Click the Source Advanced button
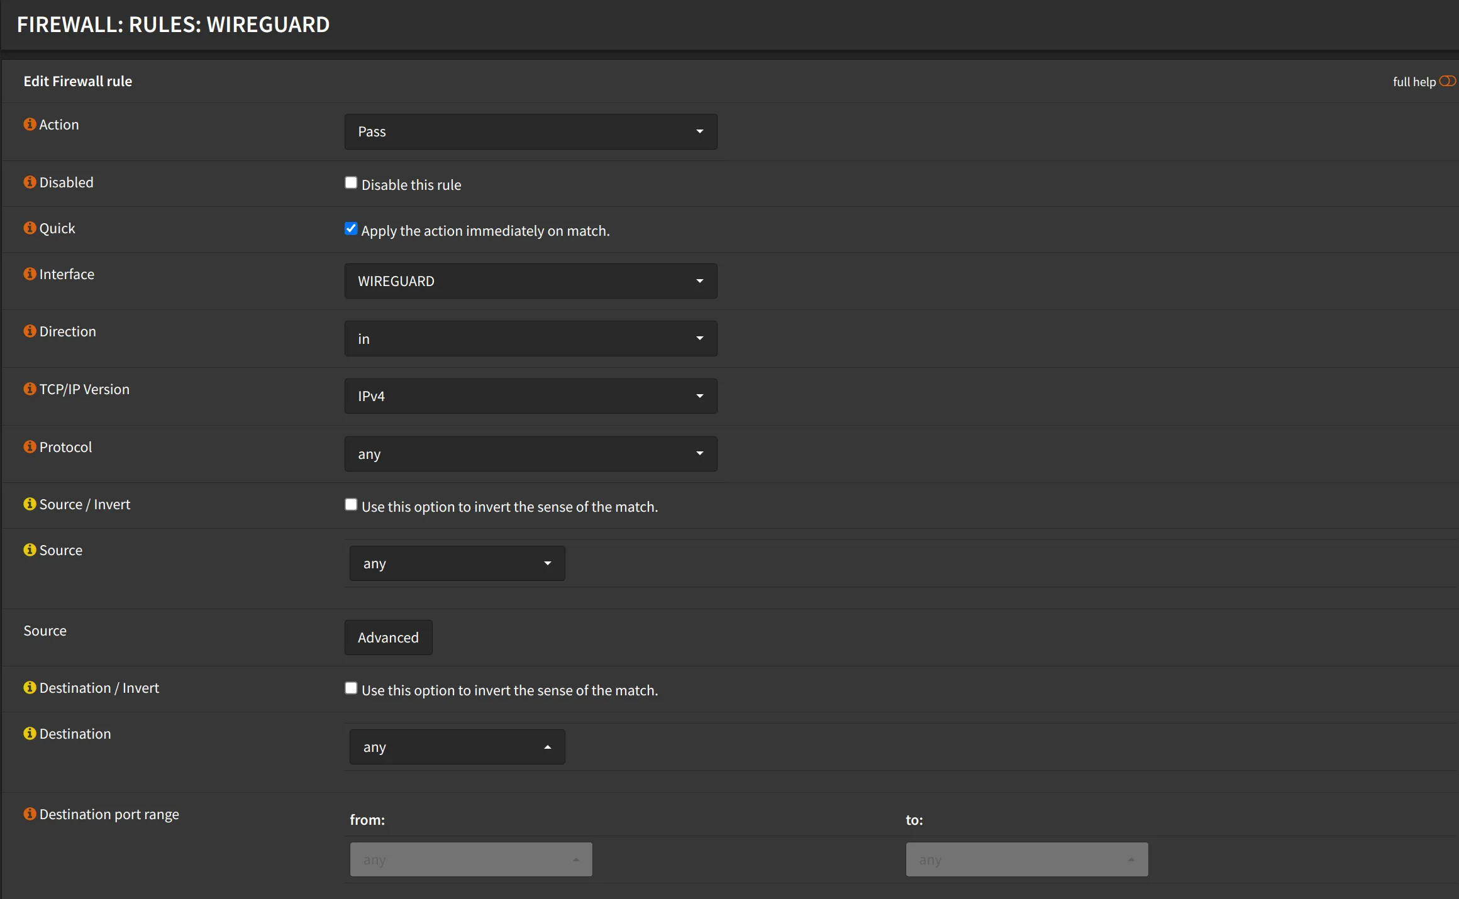Image resolution: width=1459 pixels, height=899 pixels. coord(388,637)
